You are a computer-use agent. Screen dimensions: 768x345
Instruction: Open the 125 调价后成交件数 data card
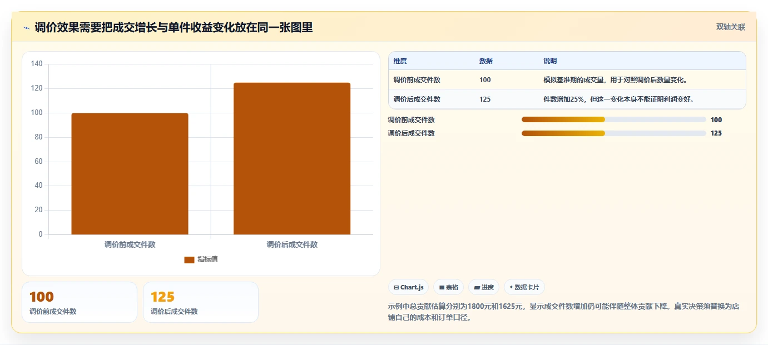pyautogui.click(x=200, y=302)
